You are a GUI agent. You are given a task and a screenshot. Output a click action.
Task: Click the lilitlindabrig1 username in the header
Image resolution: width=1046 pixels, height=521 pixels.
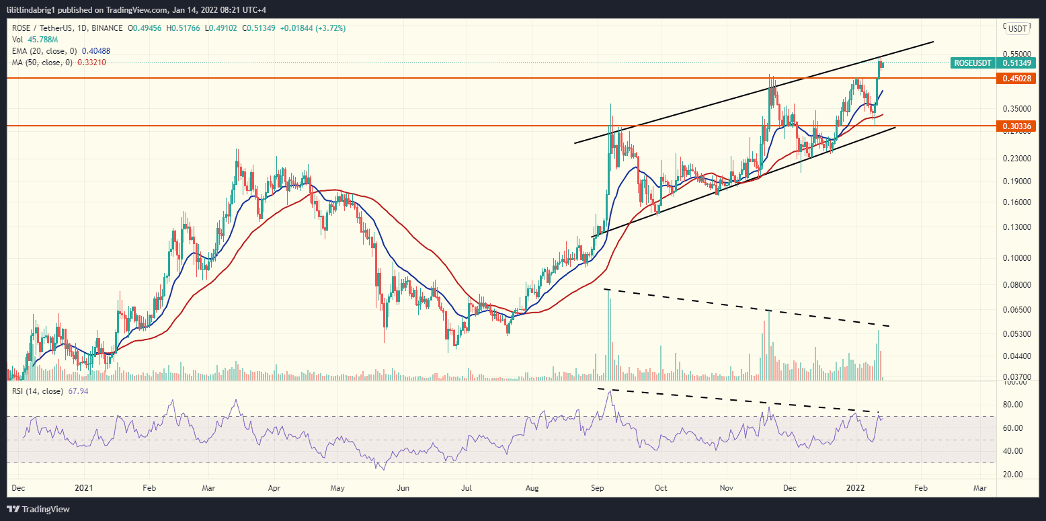coord(30,9)
